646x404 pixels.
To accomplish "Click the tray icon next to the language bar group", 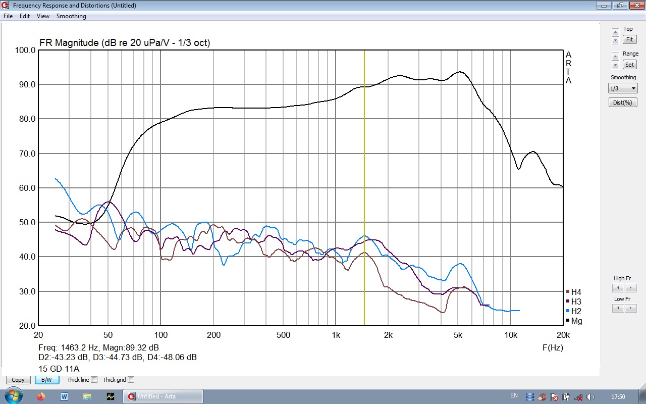I will (x=542, y=396).
